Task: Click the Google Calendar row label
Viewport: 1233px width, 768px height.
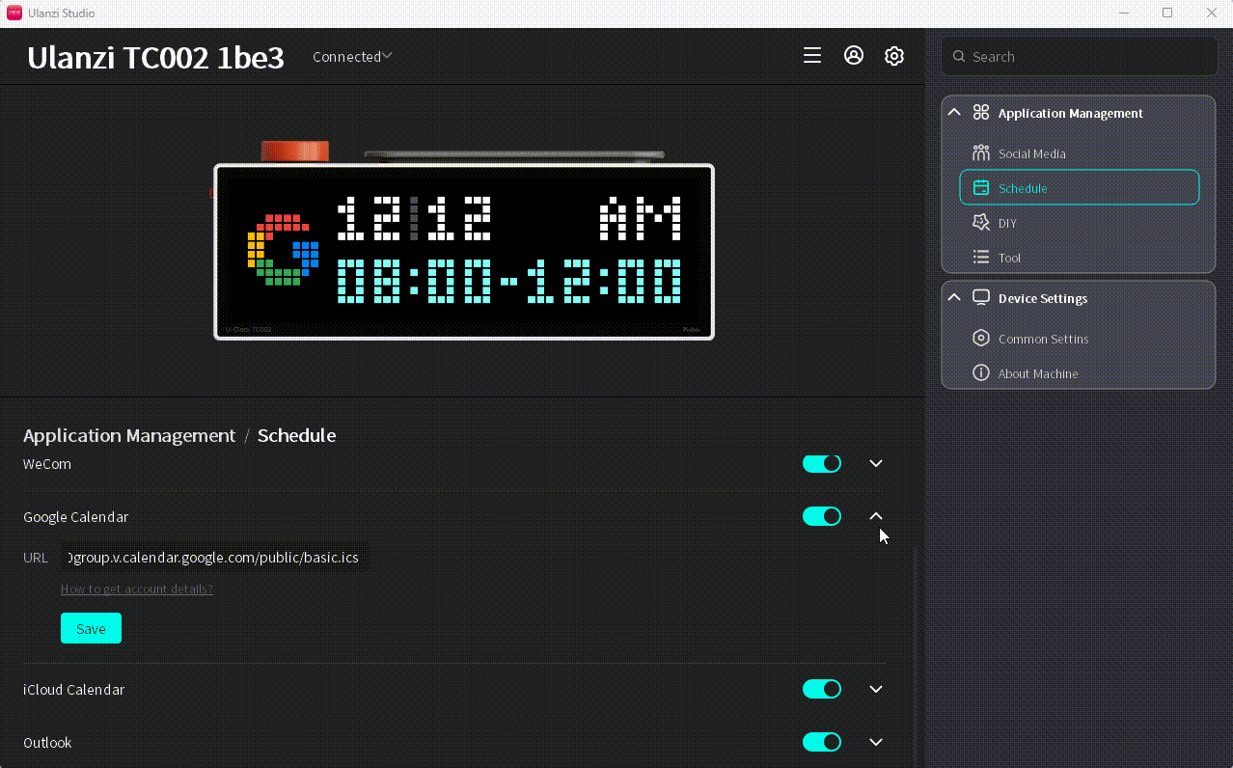Action: coord(75,517)
